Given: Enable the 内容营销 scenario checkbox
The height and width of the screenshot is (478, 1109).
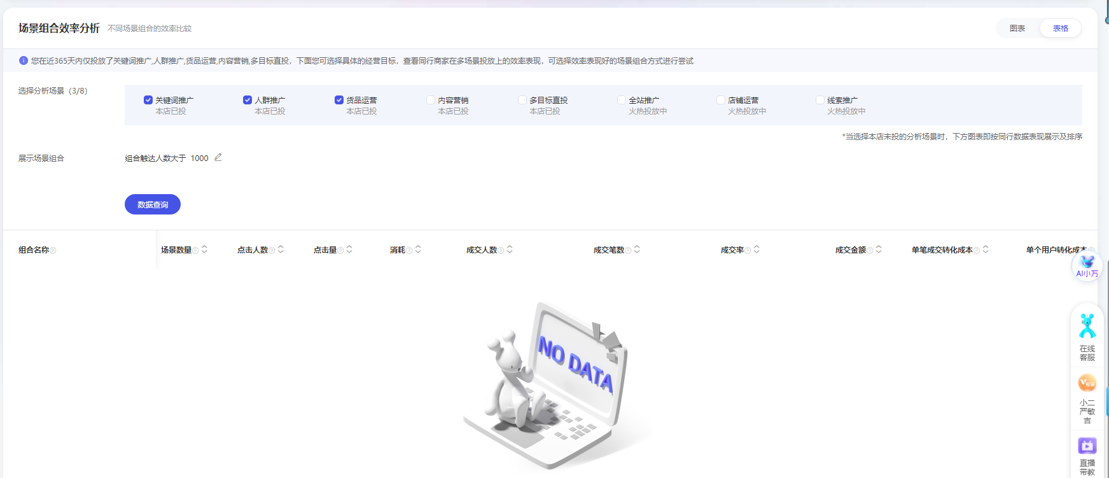Looking at the screenshot, I should click(x=431, y=100).
